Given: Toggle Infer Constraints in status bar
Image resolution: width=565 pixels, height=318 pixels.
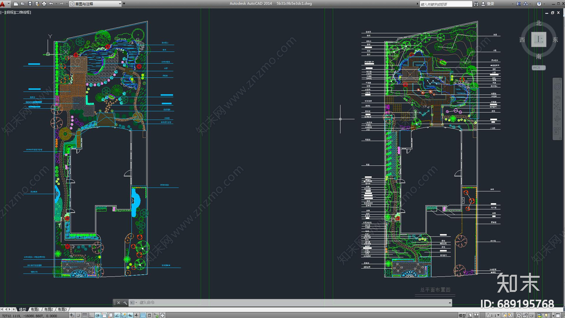Looking at the screenshot, I should (72, 315).
